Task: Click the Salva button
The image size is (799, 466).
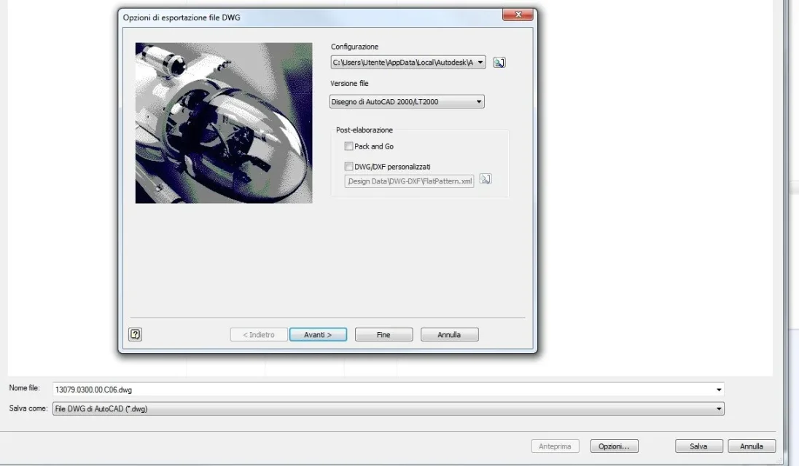Action: click(698, 446)
